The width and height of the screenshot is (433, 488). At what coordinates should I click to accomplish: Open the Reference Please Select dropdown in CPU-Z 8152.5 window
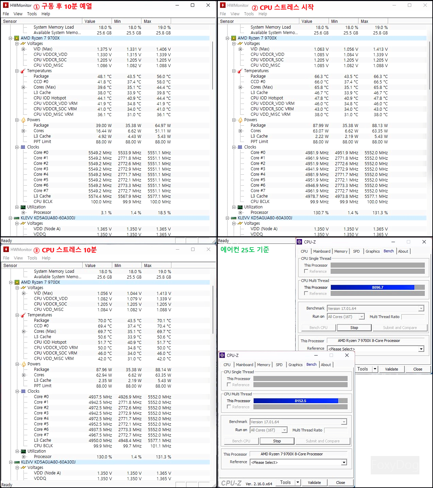click(344, 462)
